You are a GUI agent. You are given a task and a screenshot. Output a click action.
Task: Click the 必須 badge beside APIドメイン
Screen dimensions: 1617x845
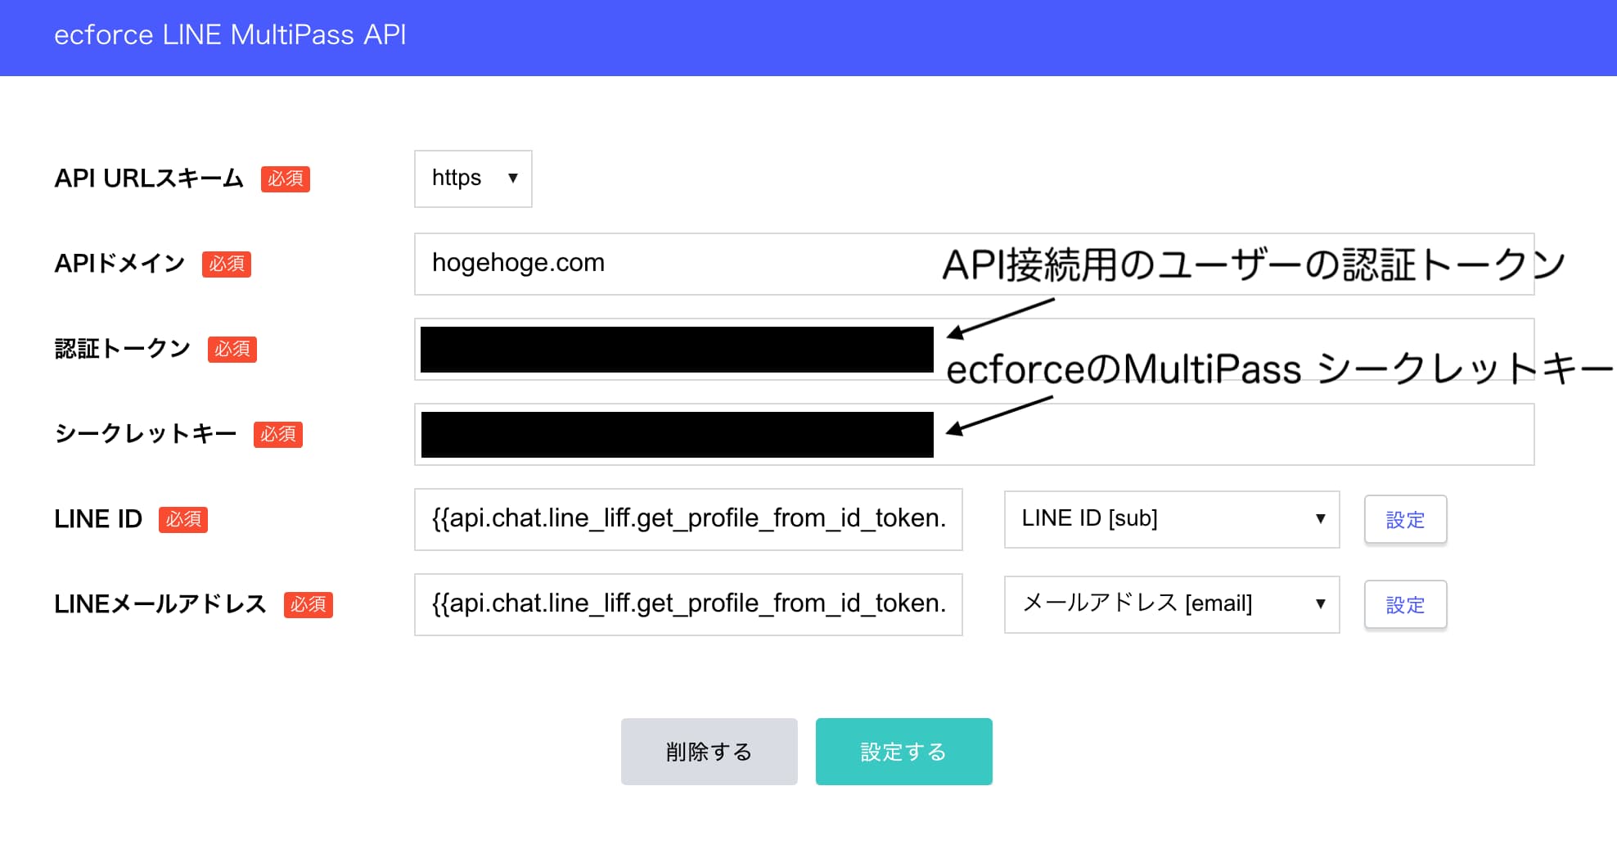coord(226,264)
